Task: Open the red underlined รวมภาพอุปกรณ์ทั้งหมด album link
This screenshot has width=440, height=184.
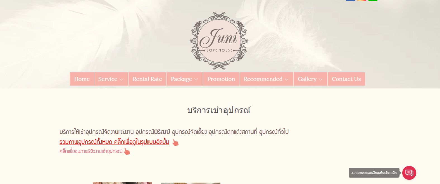Action: 114,142
